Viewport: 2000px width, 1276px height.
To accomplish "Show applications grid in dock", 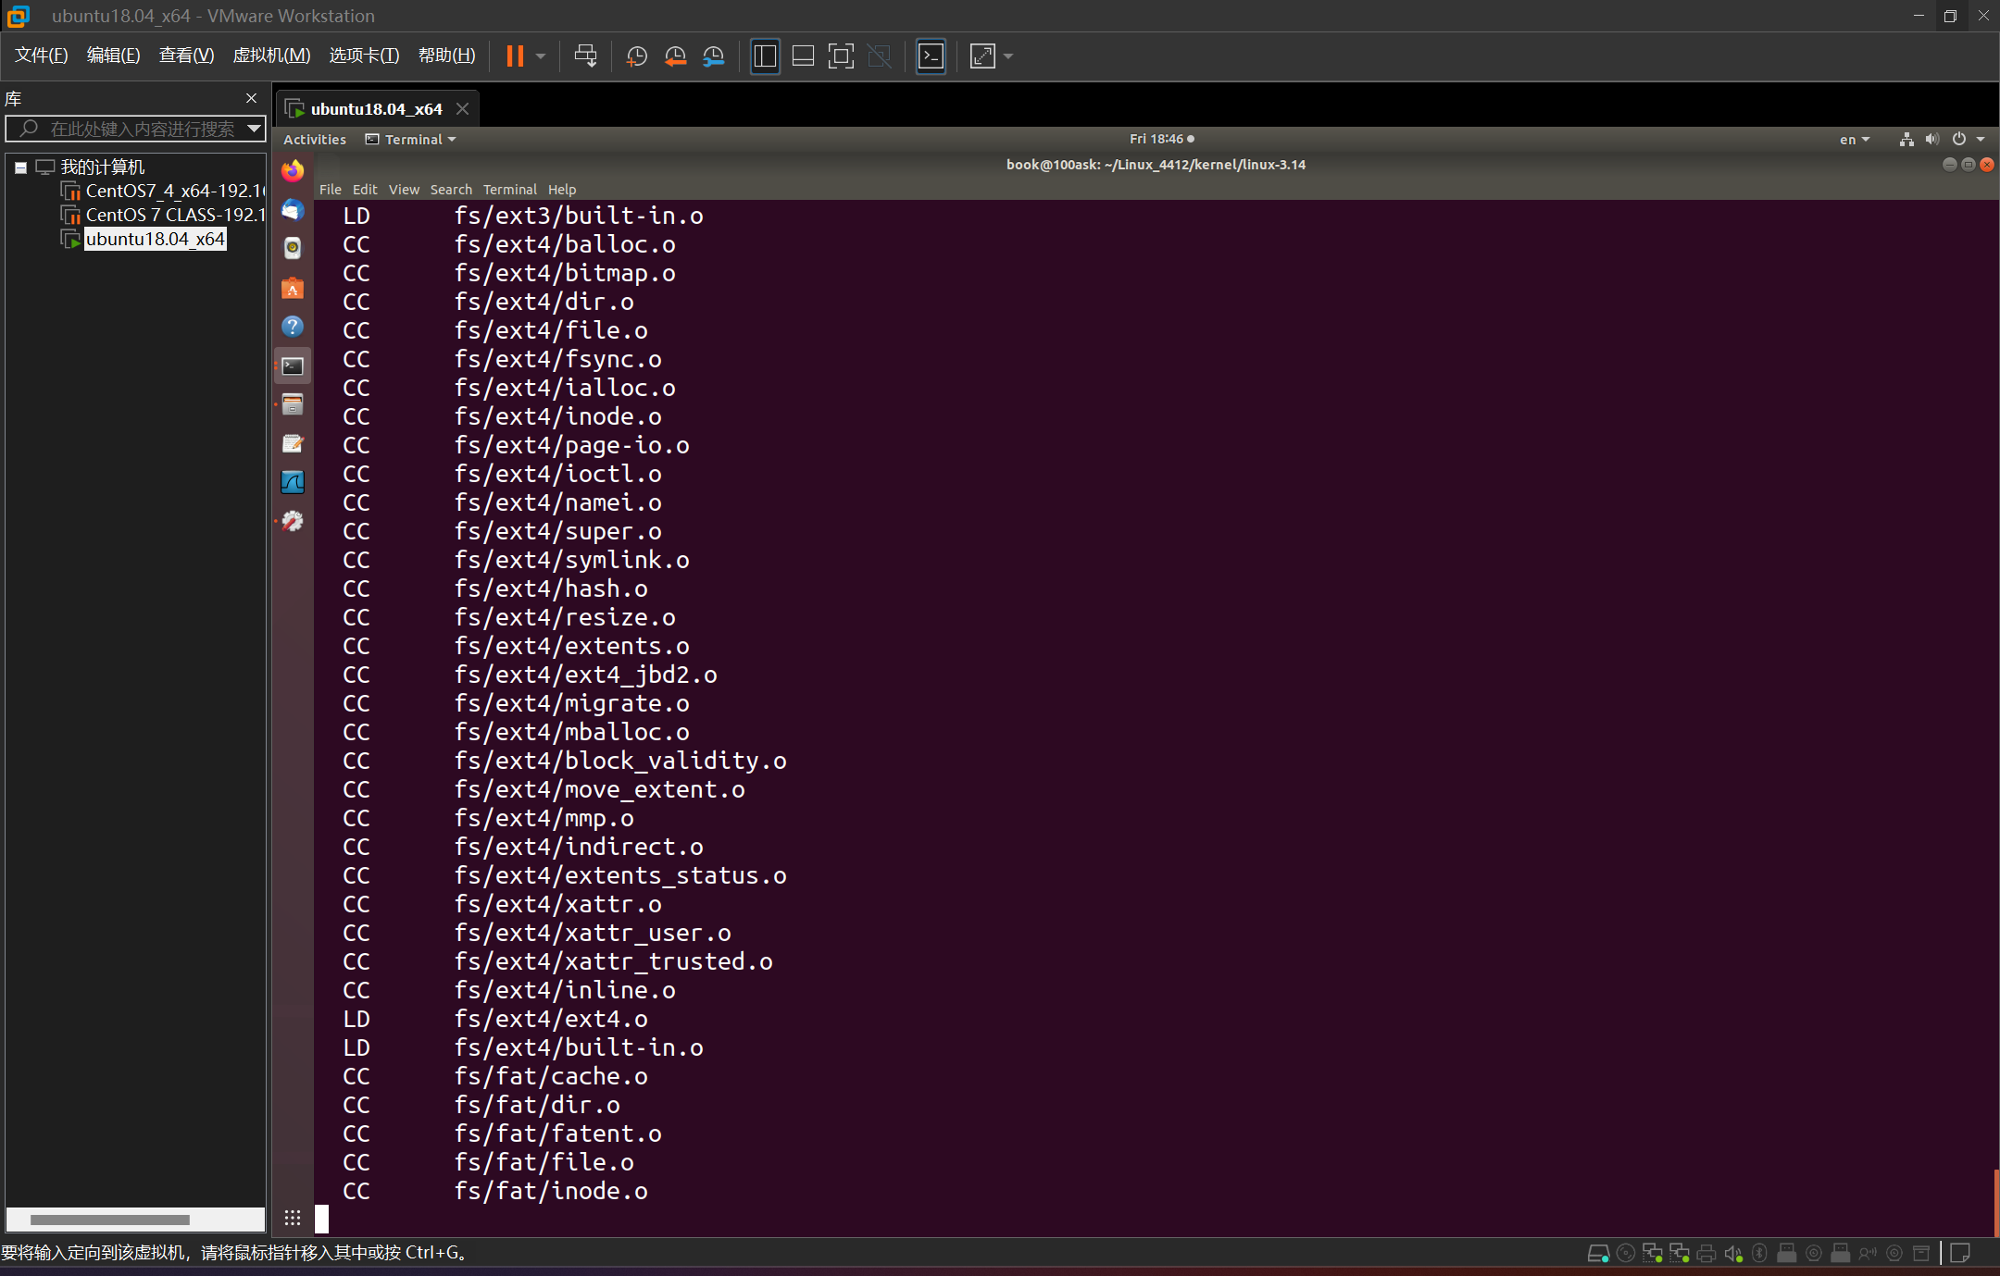I will click(293, 1218).
